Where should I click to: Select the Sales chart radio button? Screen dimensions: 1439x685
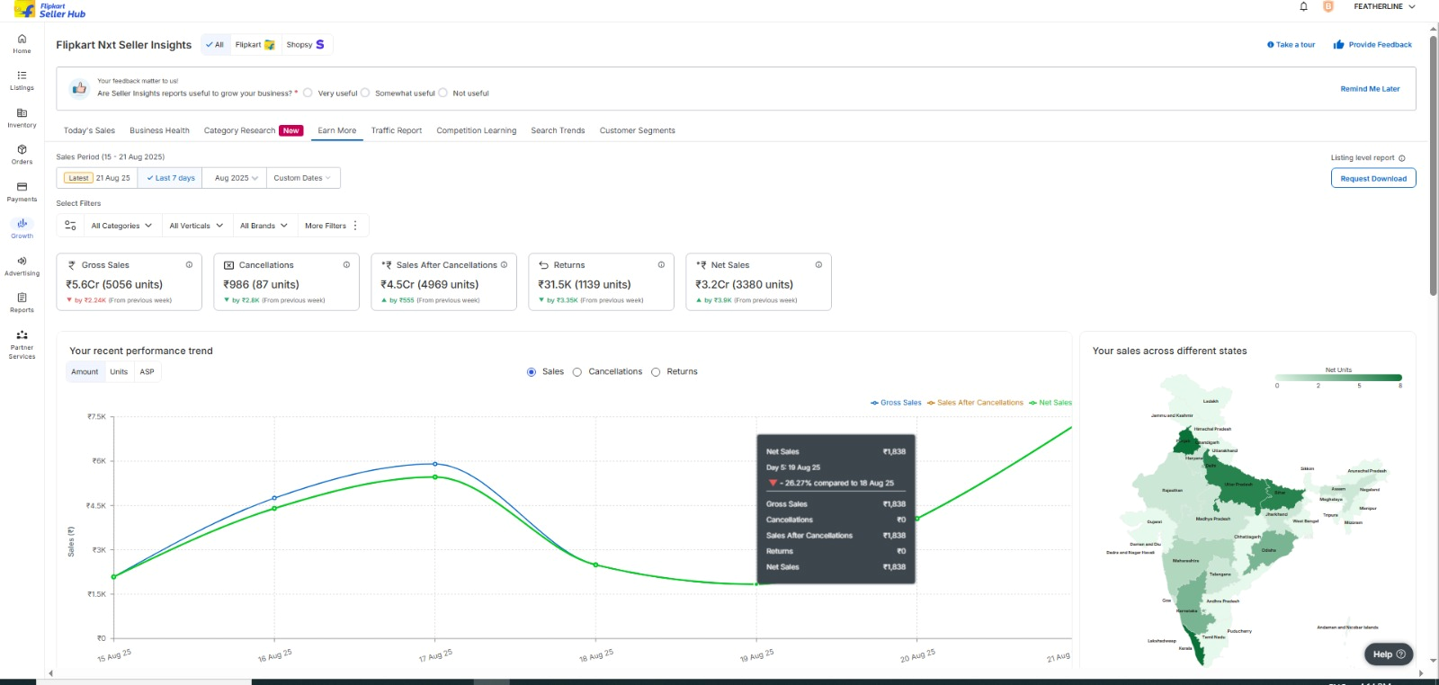532,372
